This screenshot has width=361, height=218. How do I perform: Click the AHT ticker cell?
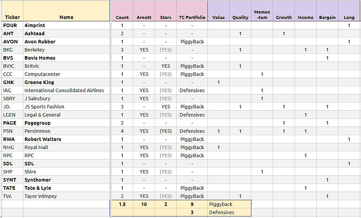(x=12, y=34)
